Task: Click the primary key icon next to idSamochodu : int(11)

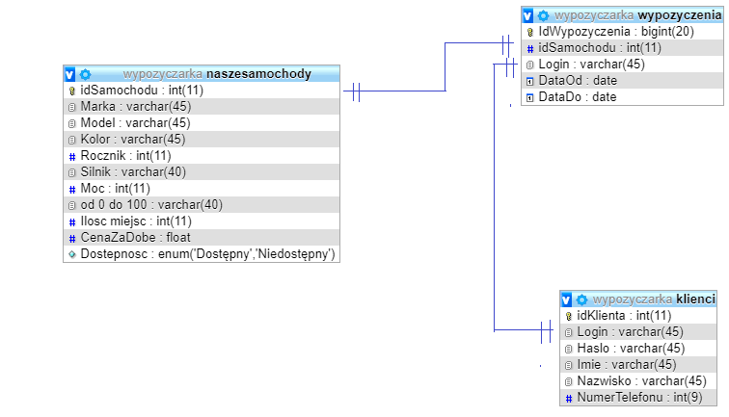Action: [72, 91]
